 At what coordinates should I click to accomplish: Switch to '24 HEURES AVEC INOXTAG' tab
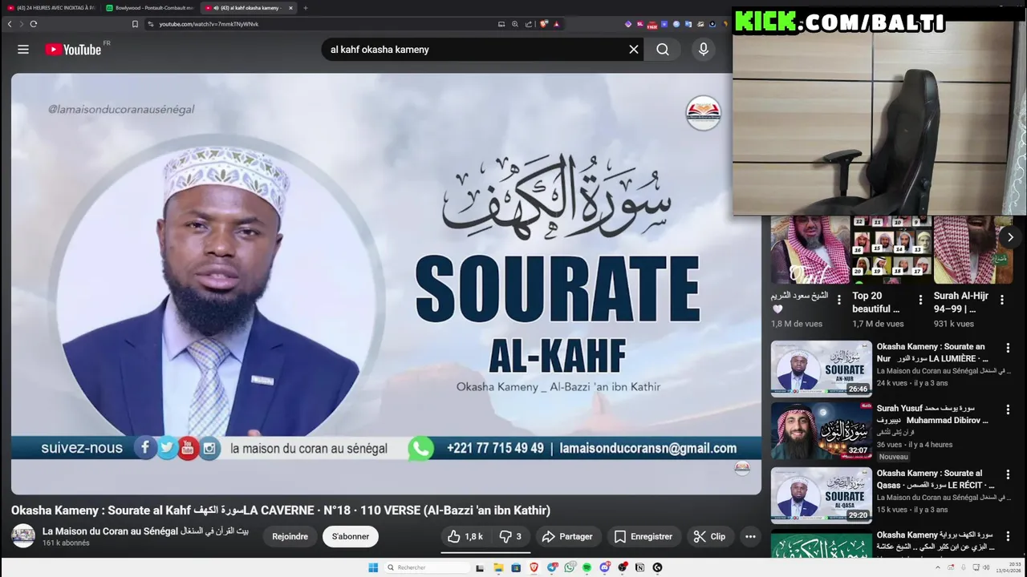(51, 8)
